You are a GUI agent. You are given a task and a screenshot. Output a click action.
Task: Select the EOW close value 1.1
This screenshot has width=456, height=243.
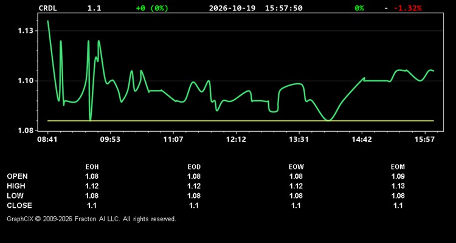(296, 205)
